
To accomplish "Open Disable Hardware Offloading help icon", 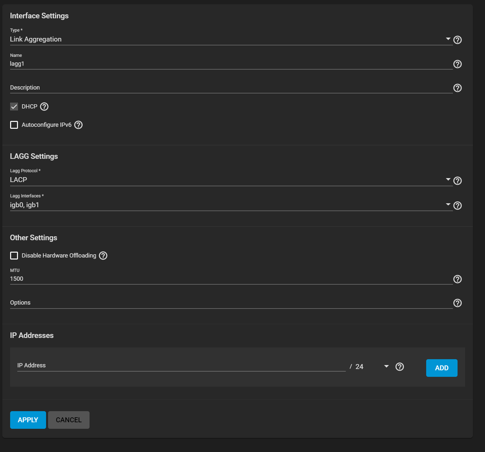I will 103,256.
